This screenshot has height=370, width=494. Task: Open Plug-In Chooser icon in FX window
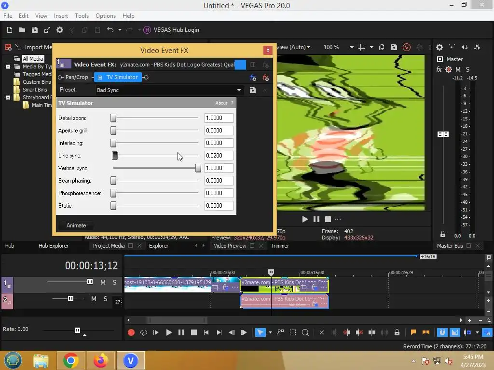click(253, 78)
